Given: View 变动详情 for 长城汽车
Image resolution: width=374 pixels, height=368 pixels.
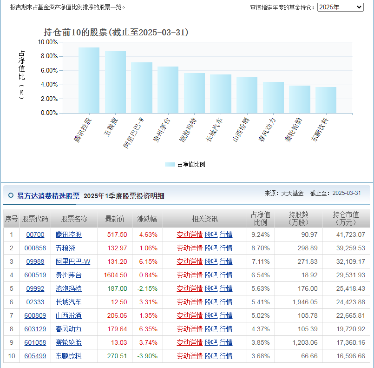Looking at the screenshot, I should 190,302.
